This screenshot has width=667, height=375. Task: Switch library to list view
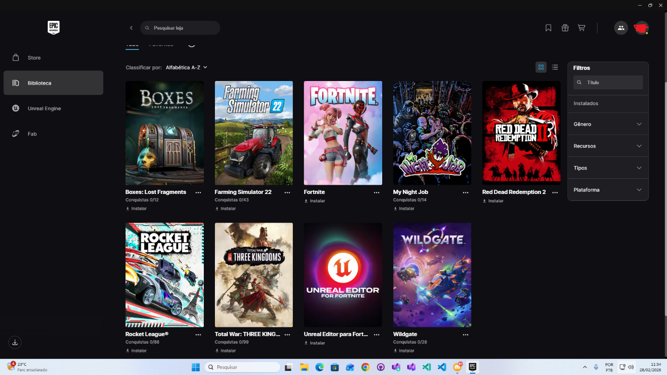coord(555,67)
